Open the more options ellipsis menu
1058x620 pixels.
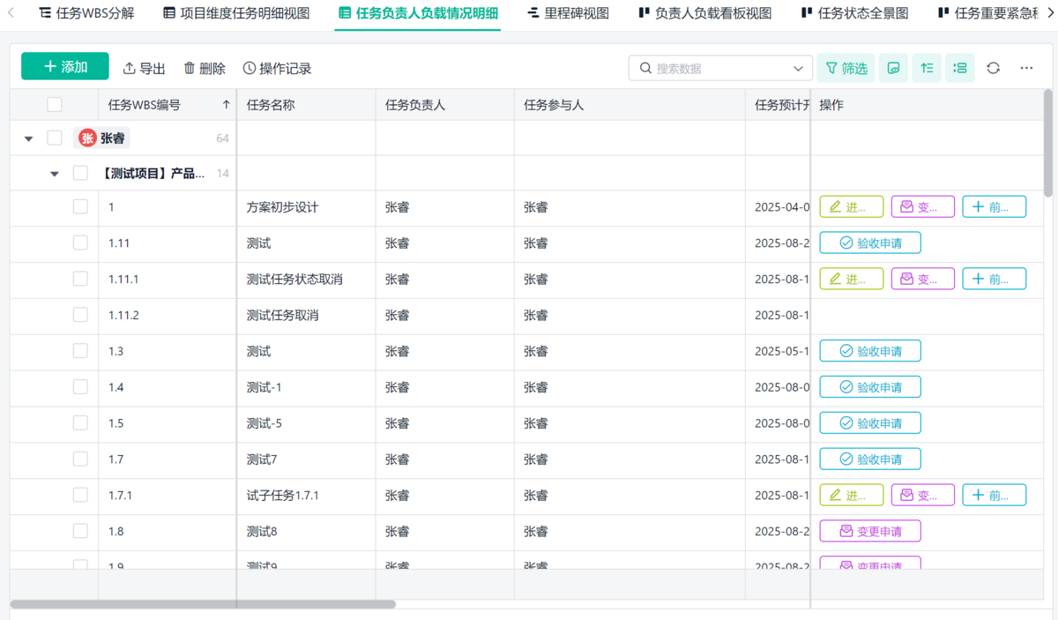tap(1026, 68)
